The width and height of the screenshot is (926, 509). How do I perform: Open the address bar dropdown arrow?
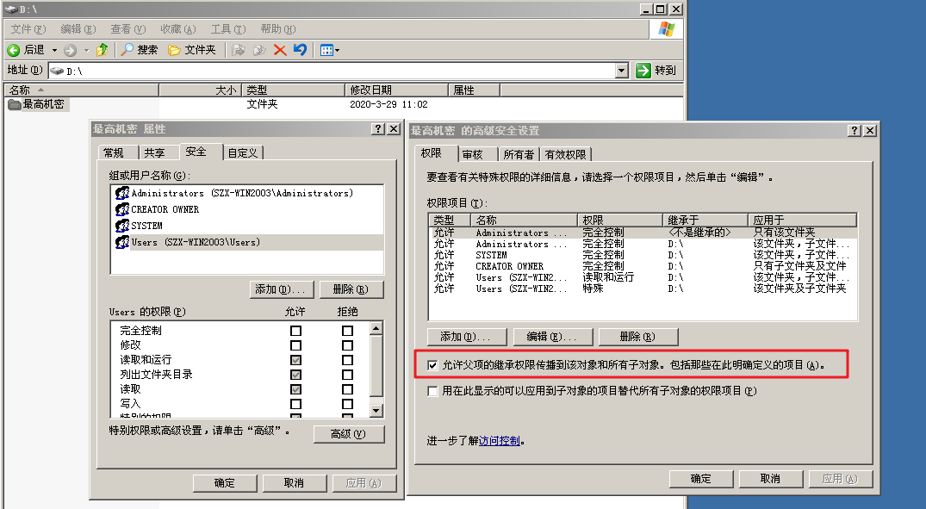point(621,71)
